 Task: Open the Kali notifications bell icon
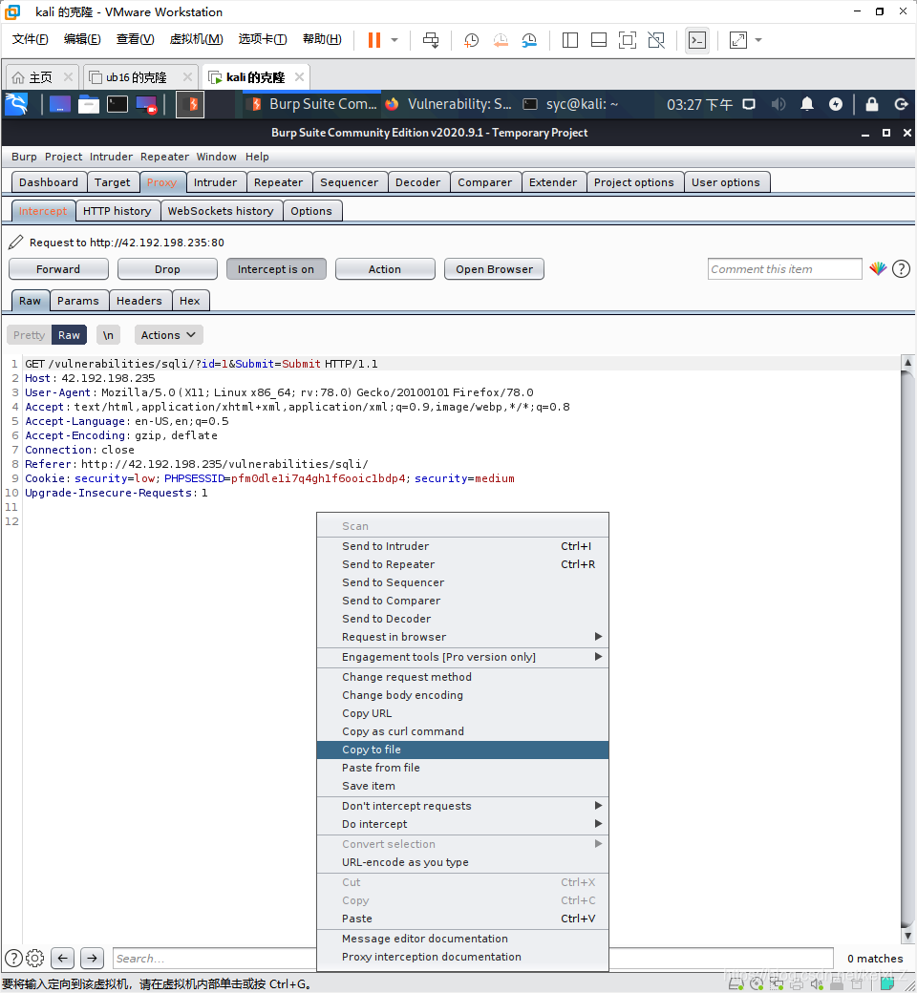click(x=807, y=104)
